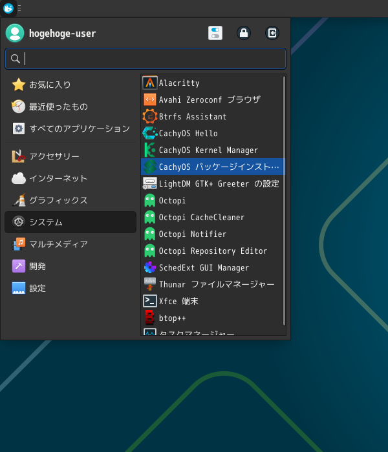Click the btop++ application icon

coord(149,318)
